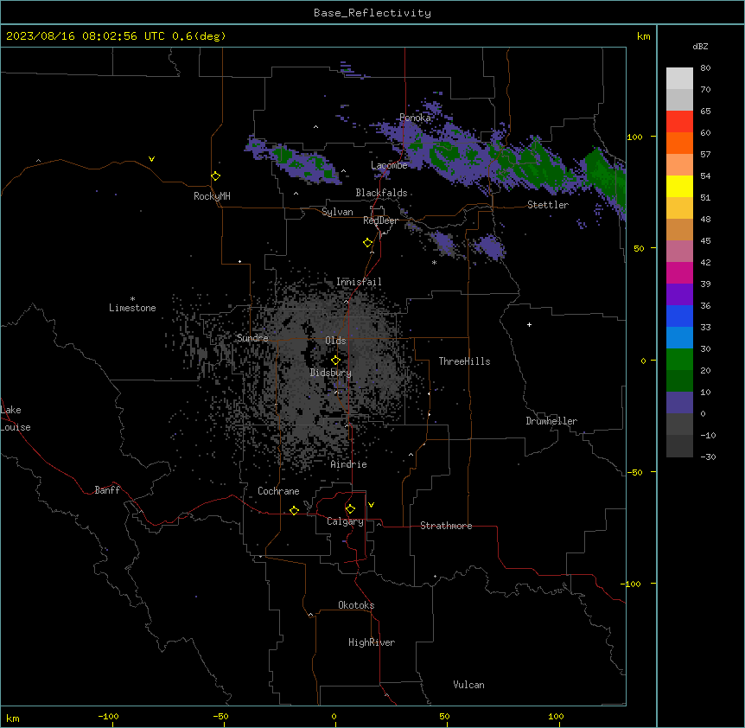
Task: Click the Olds city label
Action: (335, 341)
